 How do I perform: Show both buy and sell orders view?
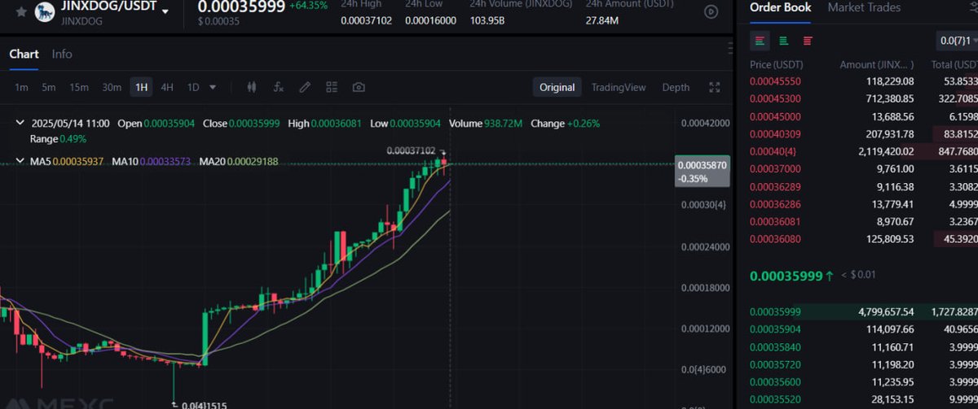[x=760, y=40]
